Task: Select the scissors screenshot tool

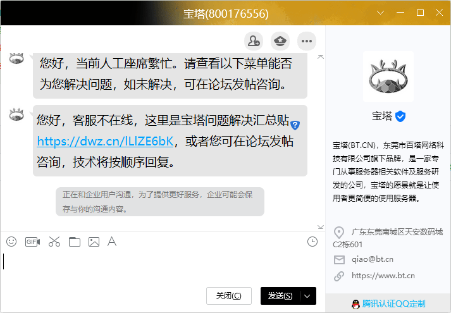Action: (54, 242)
